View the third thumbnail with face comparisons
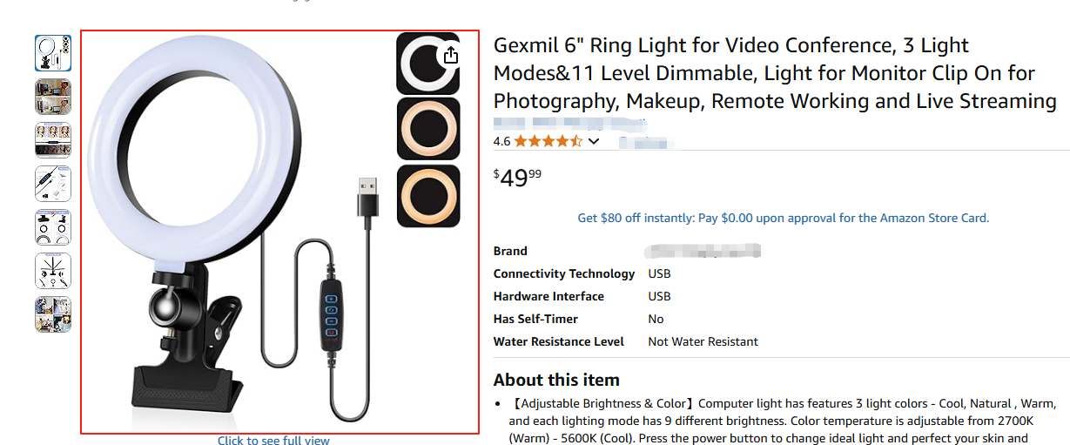1070x445 pixels. click(x=53, y=140)
